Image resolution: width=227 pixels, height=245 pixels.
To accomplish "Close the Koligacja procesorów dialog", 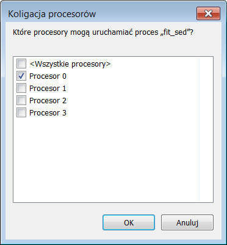I will click(x=208, y=13).
